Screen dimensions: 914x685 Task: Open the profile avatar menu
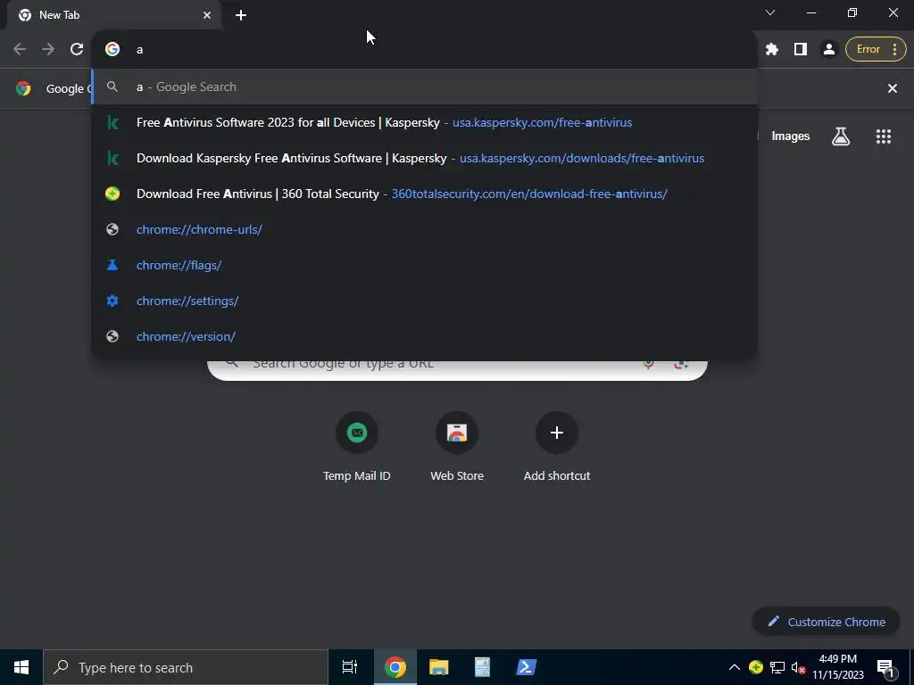[828, 49]
